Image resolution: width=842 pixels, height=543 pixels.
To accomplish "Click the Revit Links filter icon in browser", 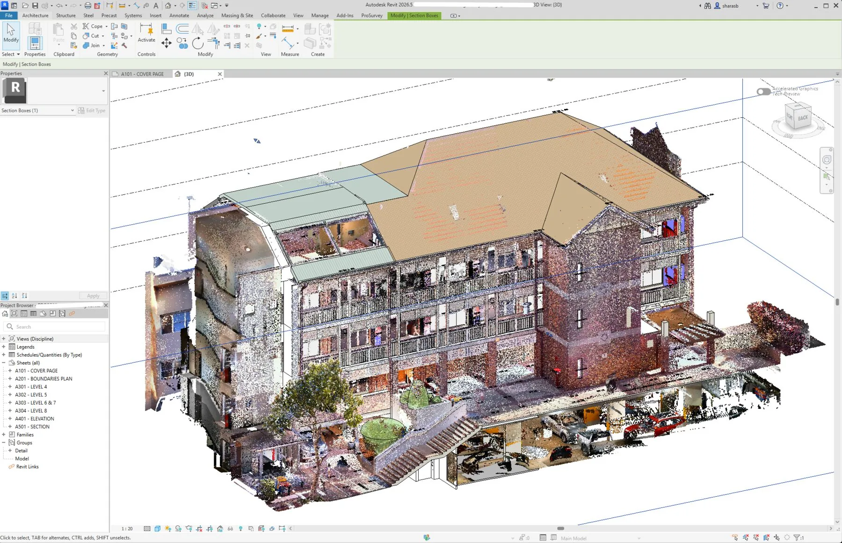I will [72, 314].
